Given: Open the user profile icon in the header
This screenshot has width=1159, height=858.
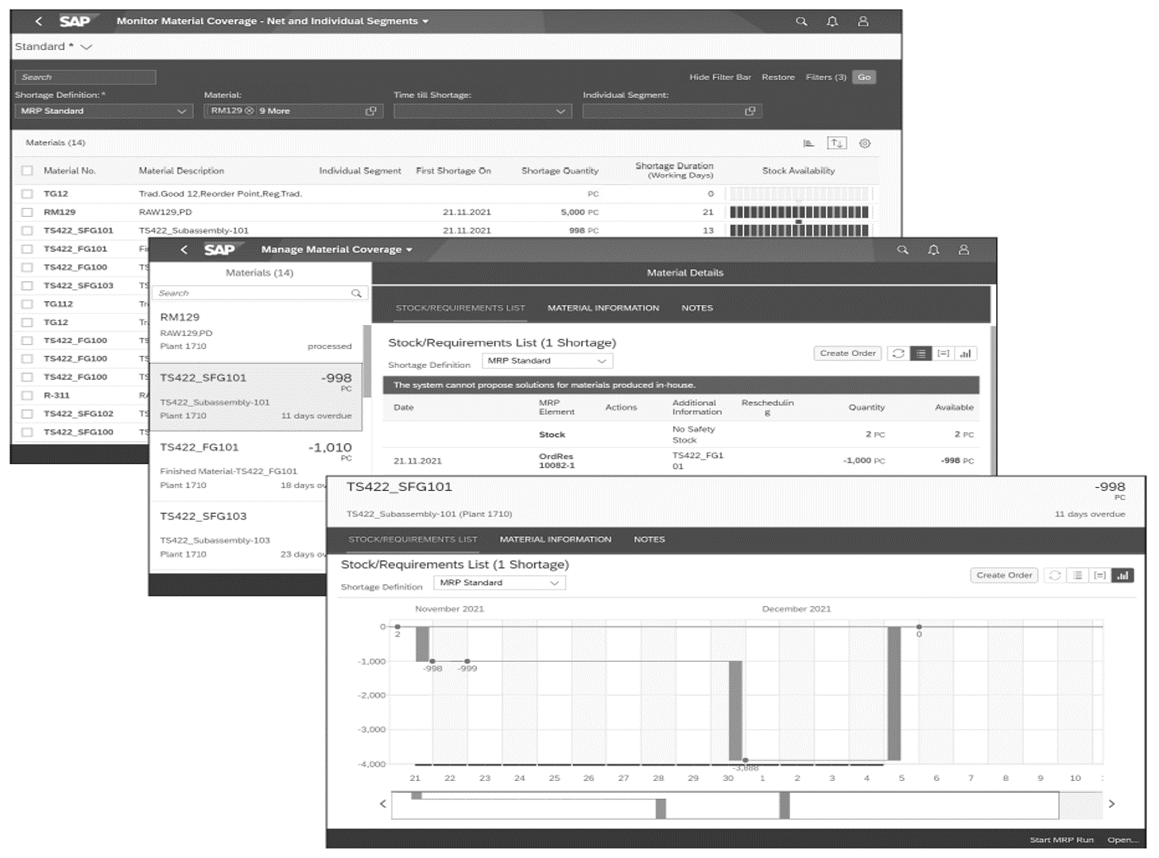Looking at the screenshot, I should click(x=863, y=21).
